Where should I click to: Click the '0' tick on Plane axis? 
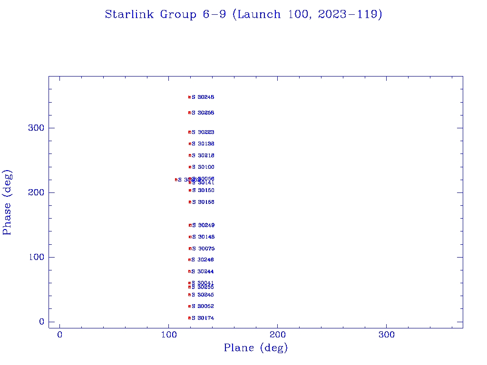[59, 335]
